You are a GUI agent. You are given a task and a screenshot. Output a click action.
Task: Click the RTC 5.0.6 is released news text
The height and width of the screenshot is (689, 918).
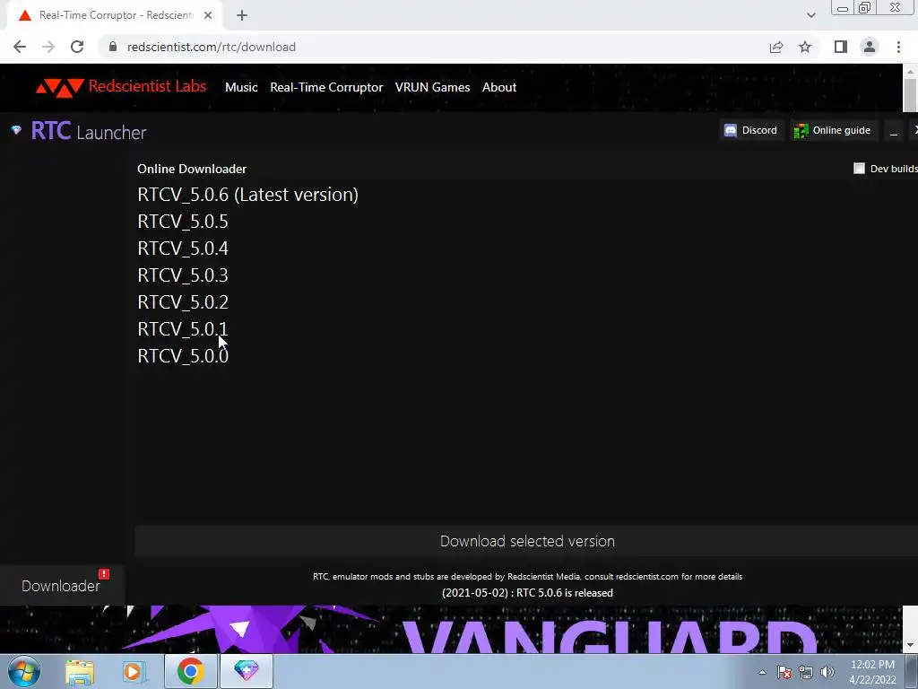point(527,593)
